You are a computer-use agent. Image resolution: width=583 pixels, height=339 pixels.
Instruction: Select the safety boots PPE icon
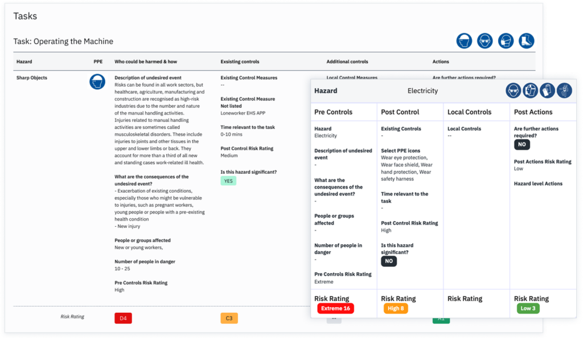527,41
